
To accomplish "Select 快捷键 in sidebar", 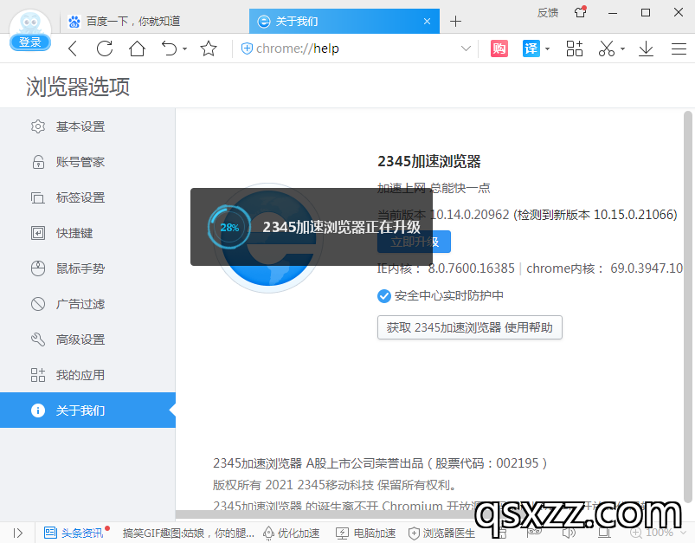I will (87, 233).
